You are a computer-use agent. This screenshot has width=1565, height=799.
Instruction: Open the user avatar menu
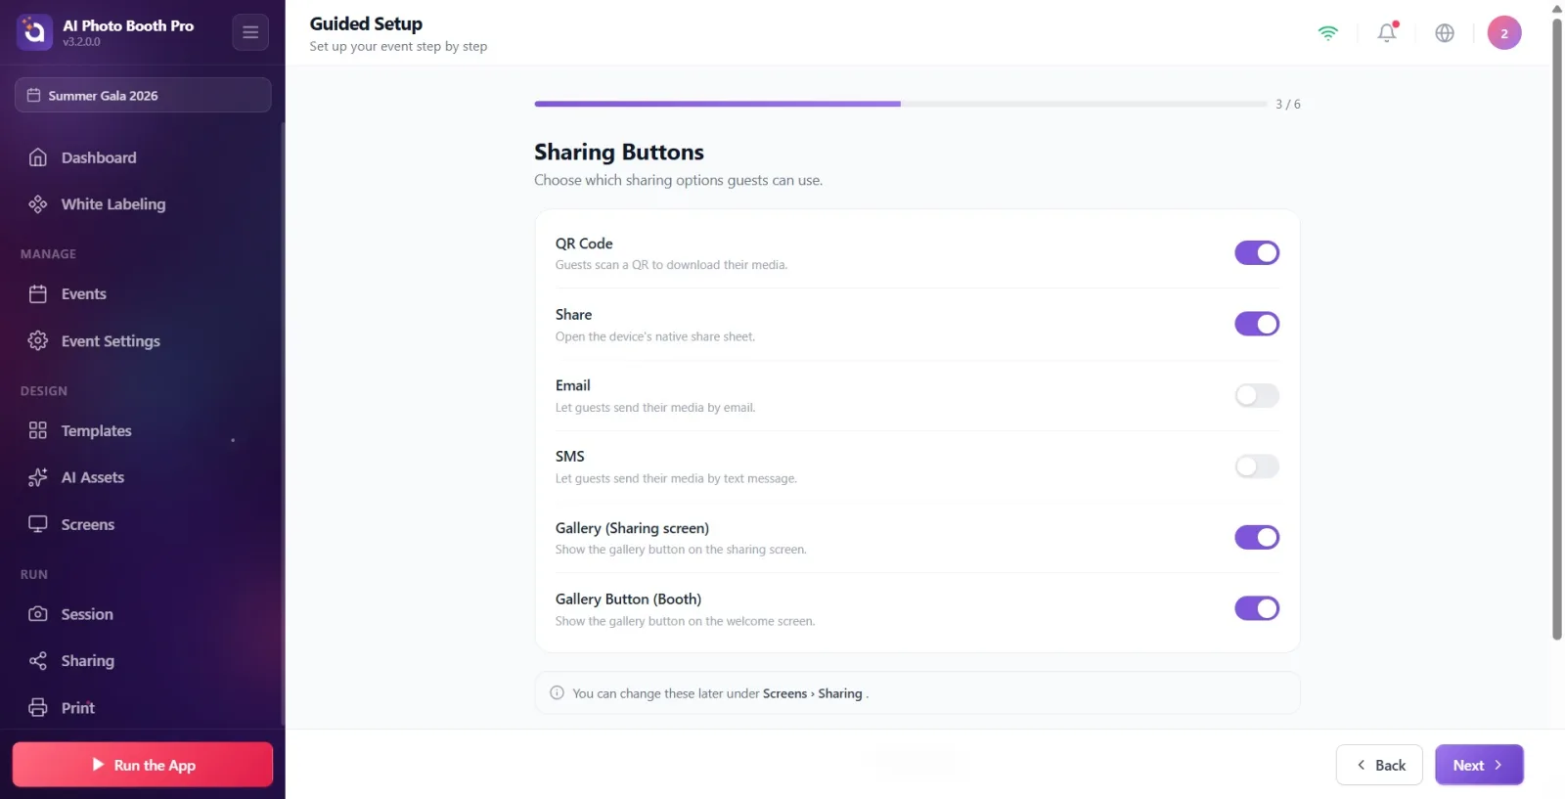click(x=1504, y=32)
